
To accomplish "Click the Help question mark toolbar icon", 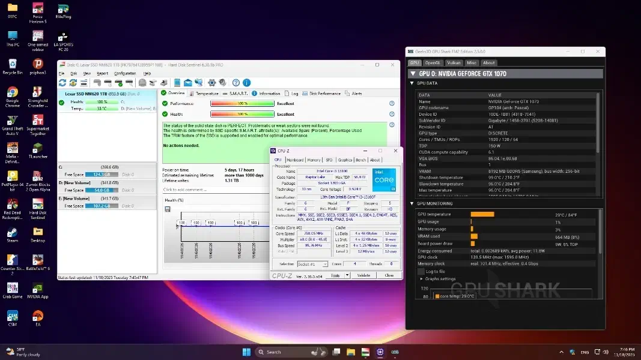I will [x=236, y=83].
